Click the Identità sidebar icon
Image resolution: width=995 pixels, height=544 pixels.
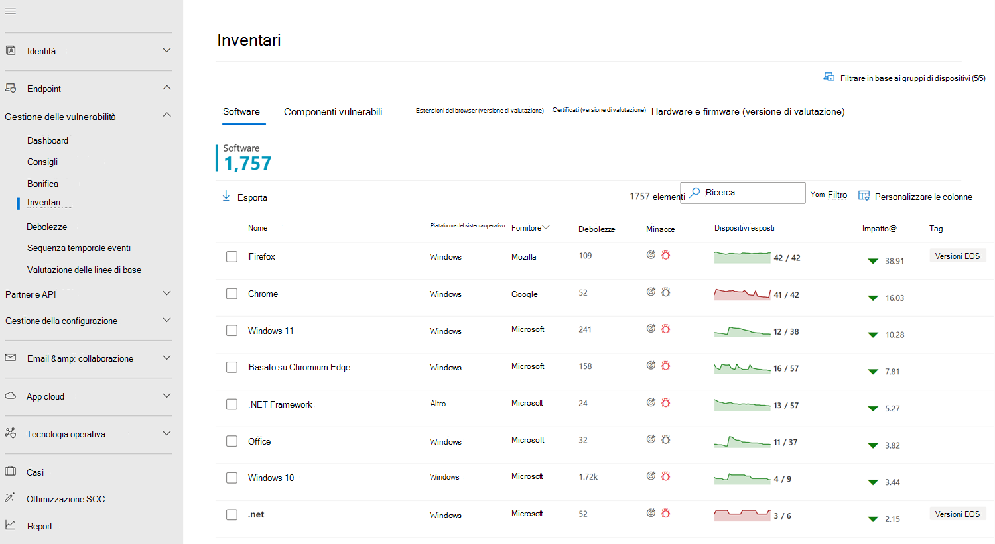pos(11,50)
